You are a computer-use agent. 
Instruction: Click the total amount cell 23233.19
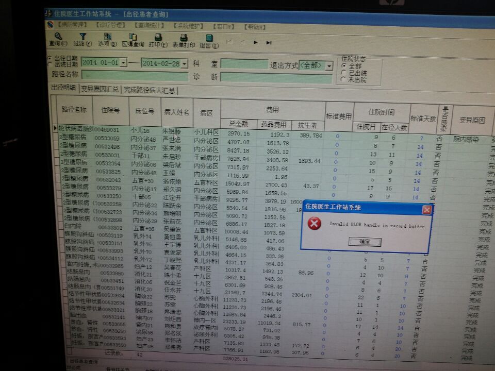point(234,322)
